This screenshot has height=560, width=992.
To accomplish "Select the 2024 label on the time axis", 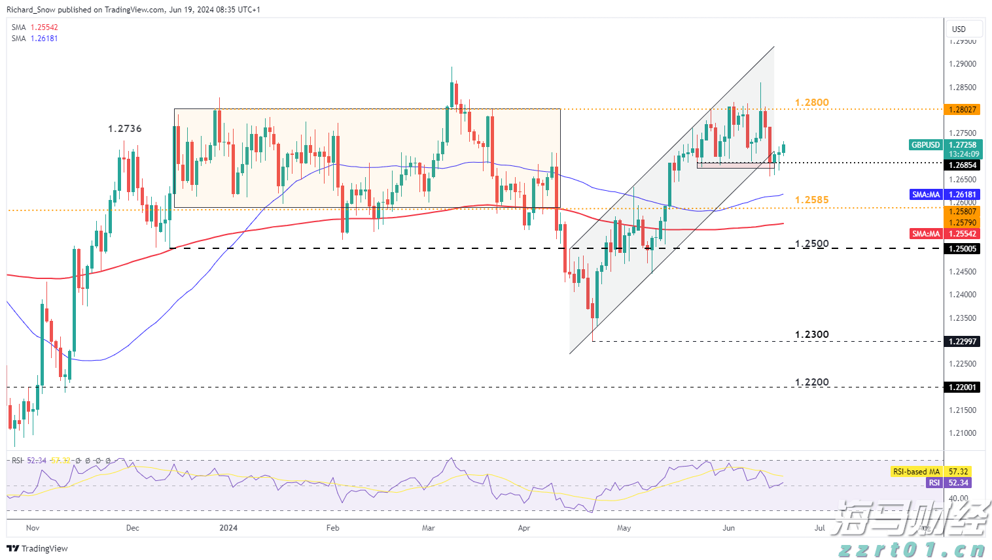I will click(228, 527).
